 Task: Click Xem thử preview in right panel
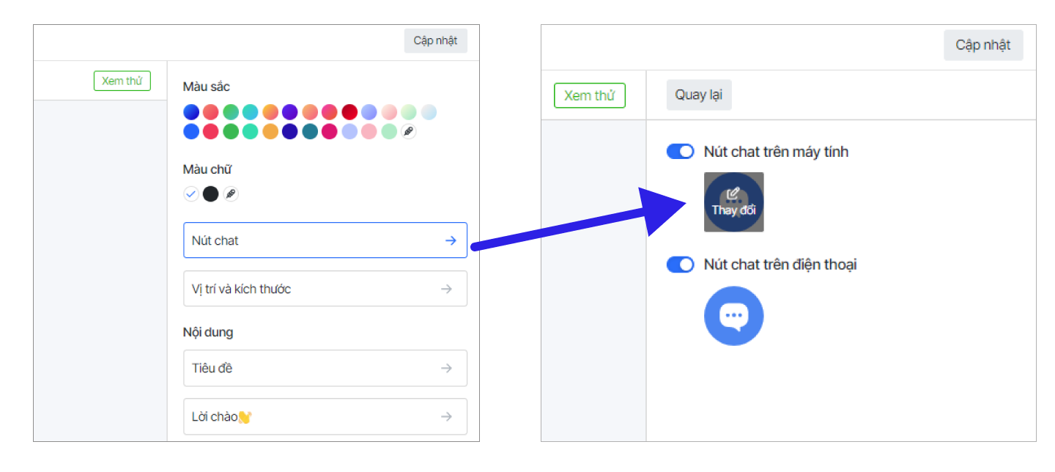pos(589,96)
